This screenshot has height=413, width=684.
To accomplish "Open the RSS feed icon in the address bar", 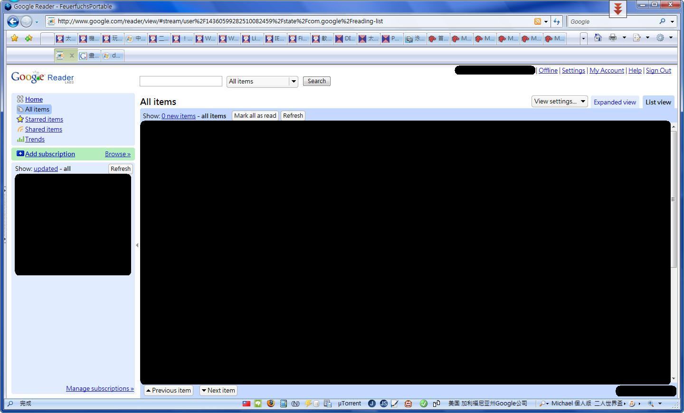I will click(x=538, y=21).
